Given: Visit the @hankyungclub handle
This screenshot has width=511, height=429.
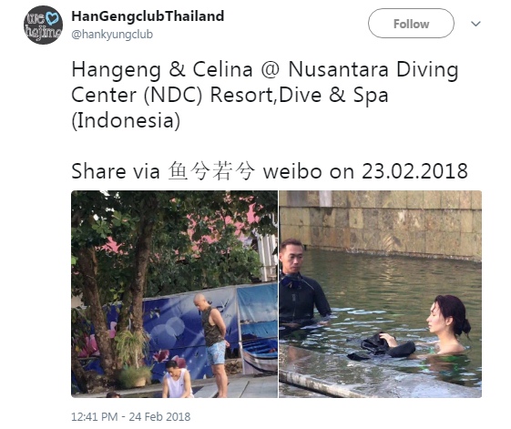Looking at the screenshot, I should pyautogui.click(x=112, y=35).
